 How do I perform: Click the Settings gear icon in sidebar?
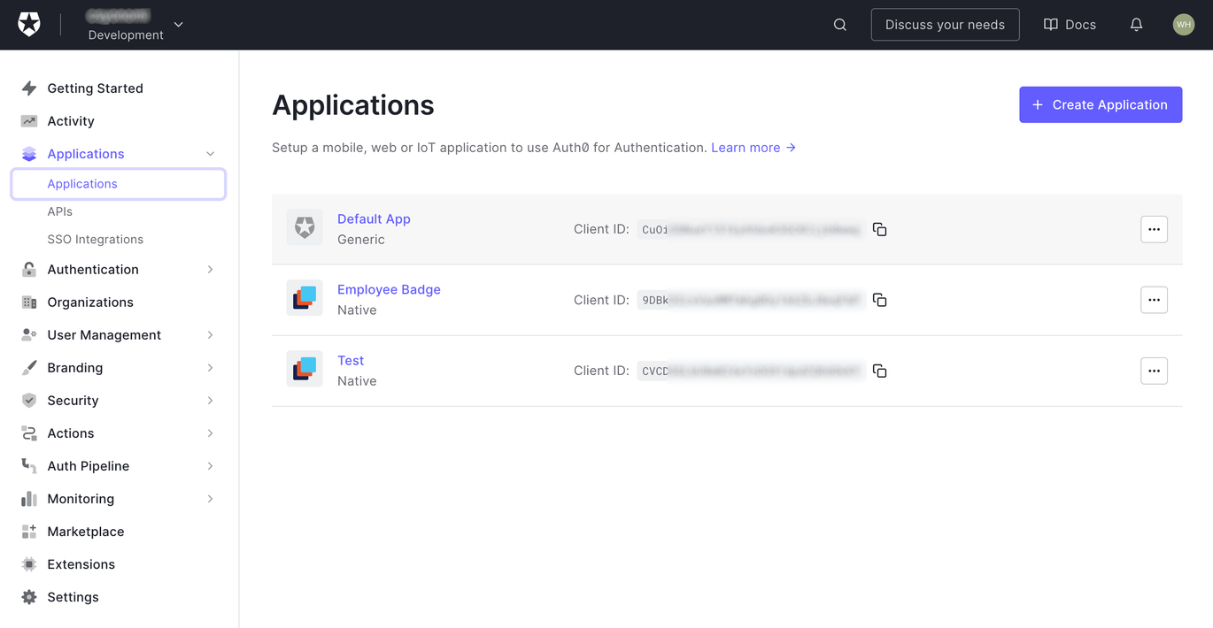29,597
